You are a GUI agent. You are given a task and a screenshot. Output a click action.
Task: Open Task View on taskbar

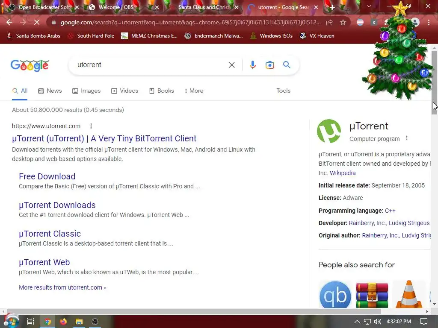click(31, 322)
